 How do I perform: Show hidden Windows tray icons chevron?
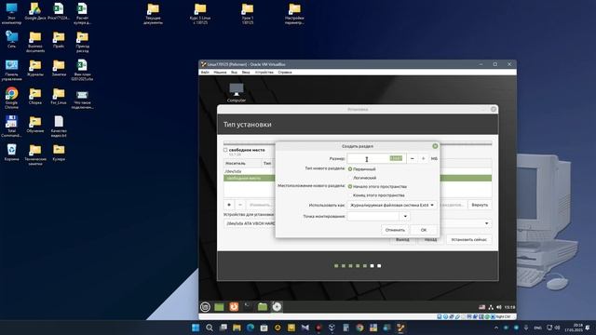coord(496,328)
